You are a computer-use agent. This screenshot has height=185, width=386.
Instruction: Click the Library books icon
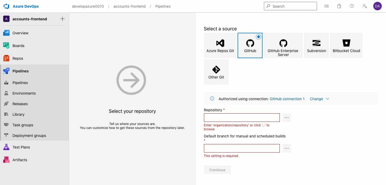click(6, 114)
